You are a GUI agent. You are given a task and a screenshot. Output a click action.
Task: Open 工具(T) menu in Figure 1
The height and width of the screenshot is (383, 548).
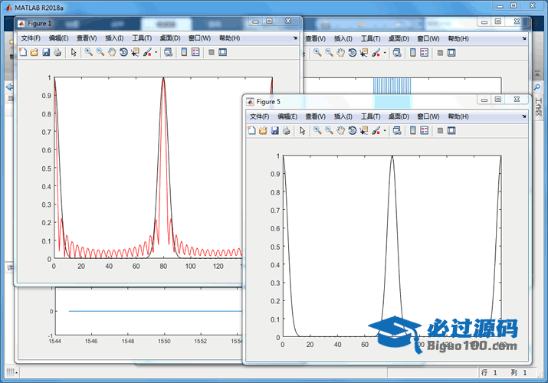tap(142, 38)
